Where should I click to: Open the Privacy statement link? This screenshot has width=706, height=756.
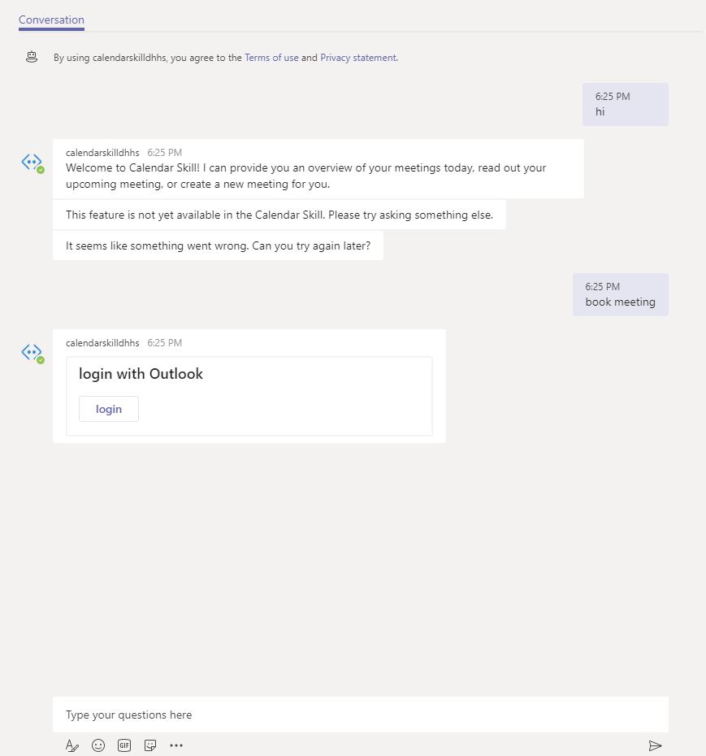click(359, 58)
